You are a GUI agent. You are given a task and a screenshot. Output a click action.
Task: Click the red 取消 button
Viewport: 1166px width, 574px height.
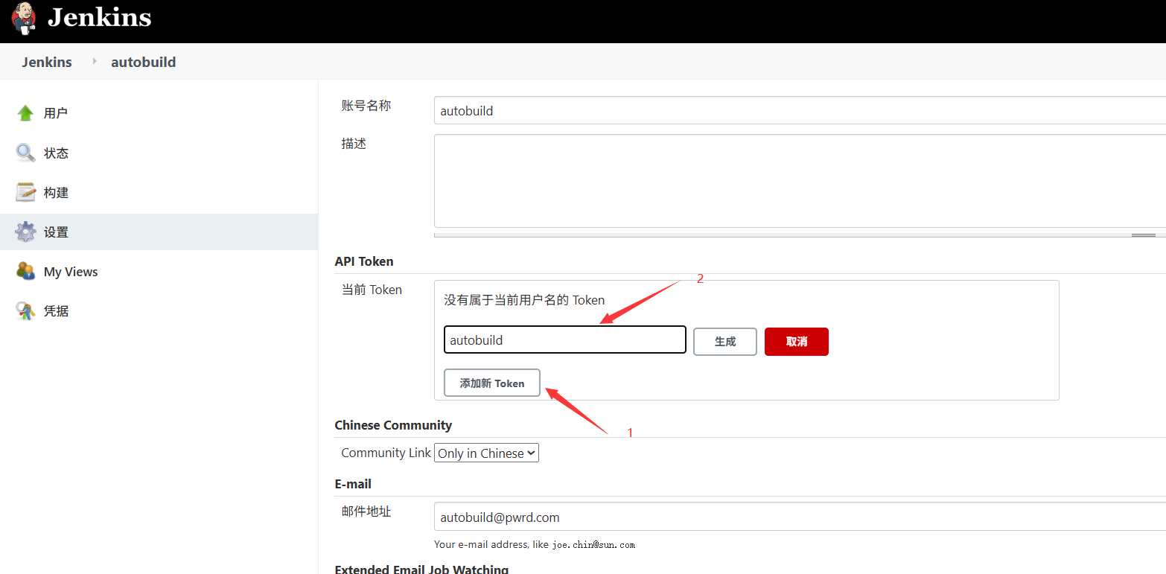[797, 342]
